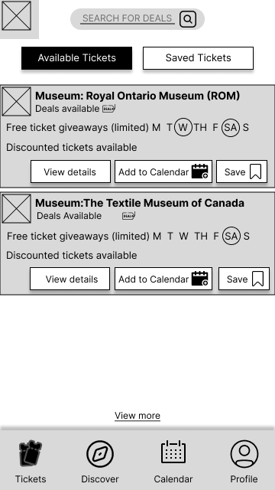View details for Royal Ontario Museum
The image size is (275, 490).
70,171
